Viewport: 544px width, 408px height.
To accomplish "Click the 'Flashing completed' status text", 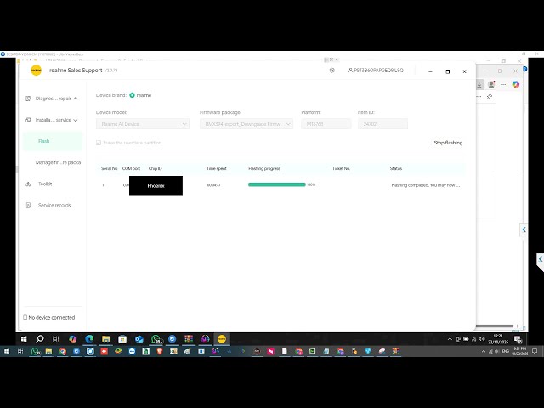I will (x=426, y=185).
